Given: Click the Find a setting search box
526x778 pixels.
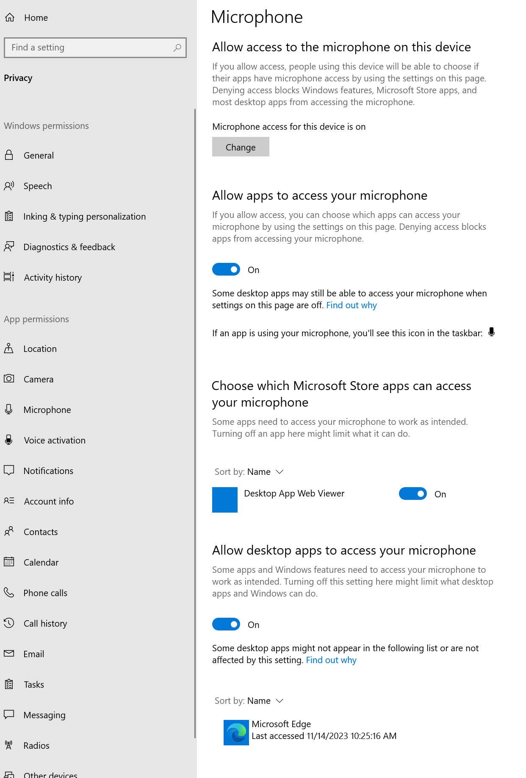Looking at the screenshot, I should point(89,47).
